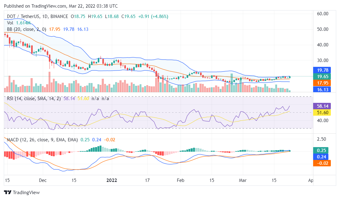The image size is (340, 199).
Task: Click the TradingView logo icon
Action: 8,193
